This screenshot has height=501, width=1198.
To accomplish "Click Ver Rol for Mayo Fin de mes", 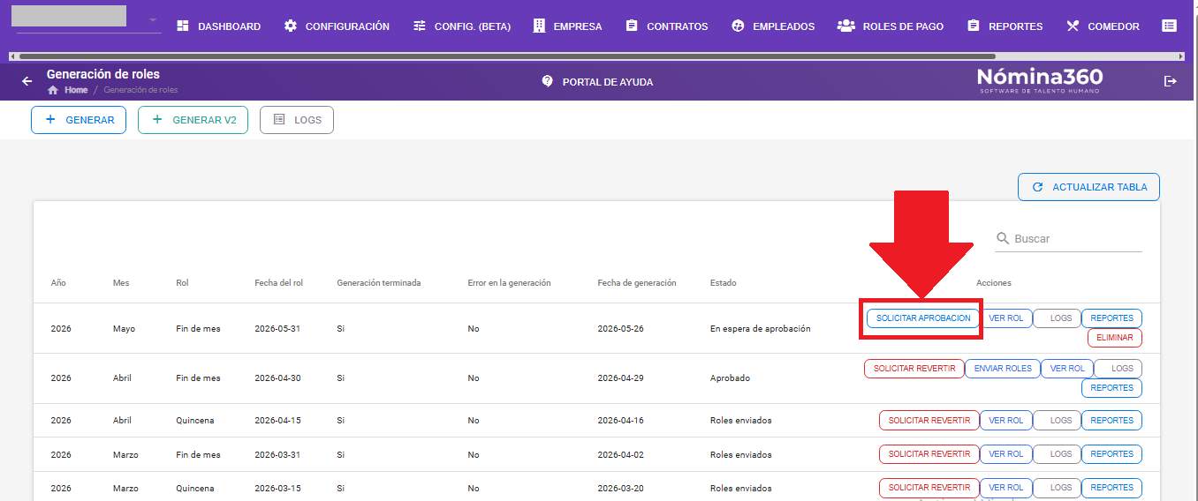I will pos(1005,318).
